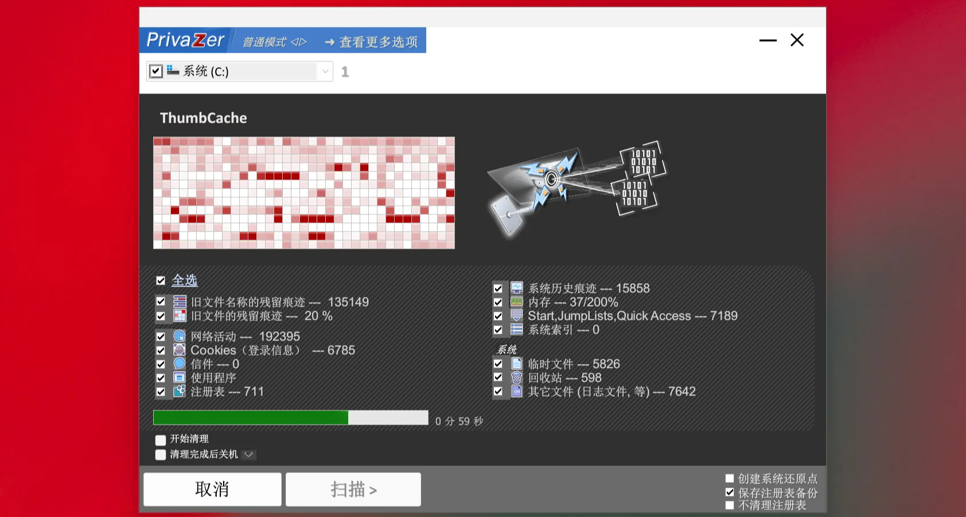Click the C: drive icon in selector
966x517 pixels.
(x=173, y=70)
